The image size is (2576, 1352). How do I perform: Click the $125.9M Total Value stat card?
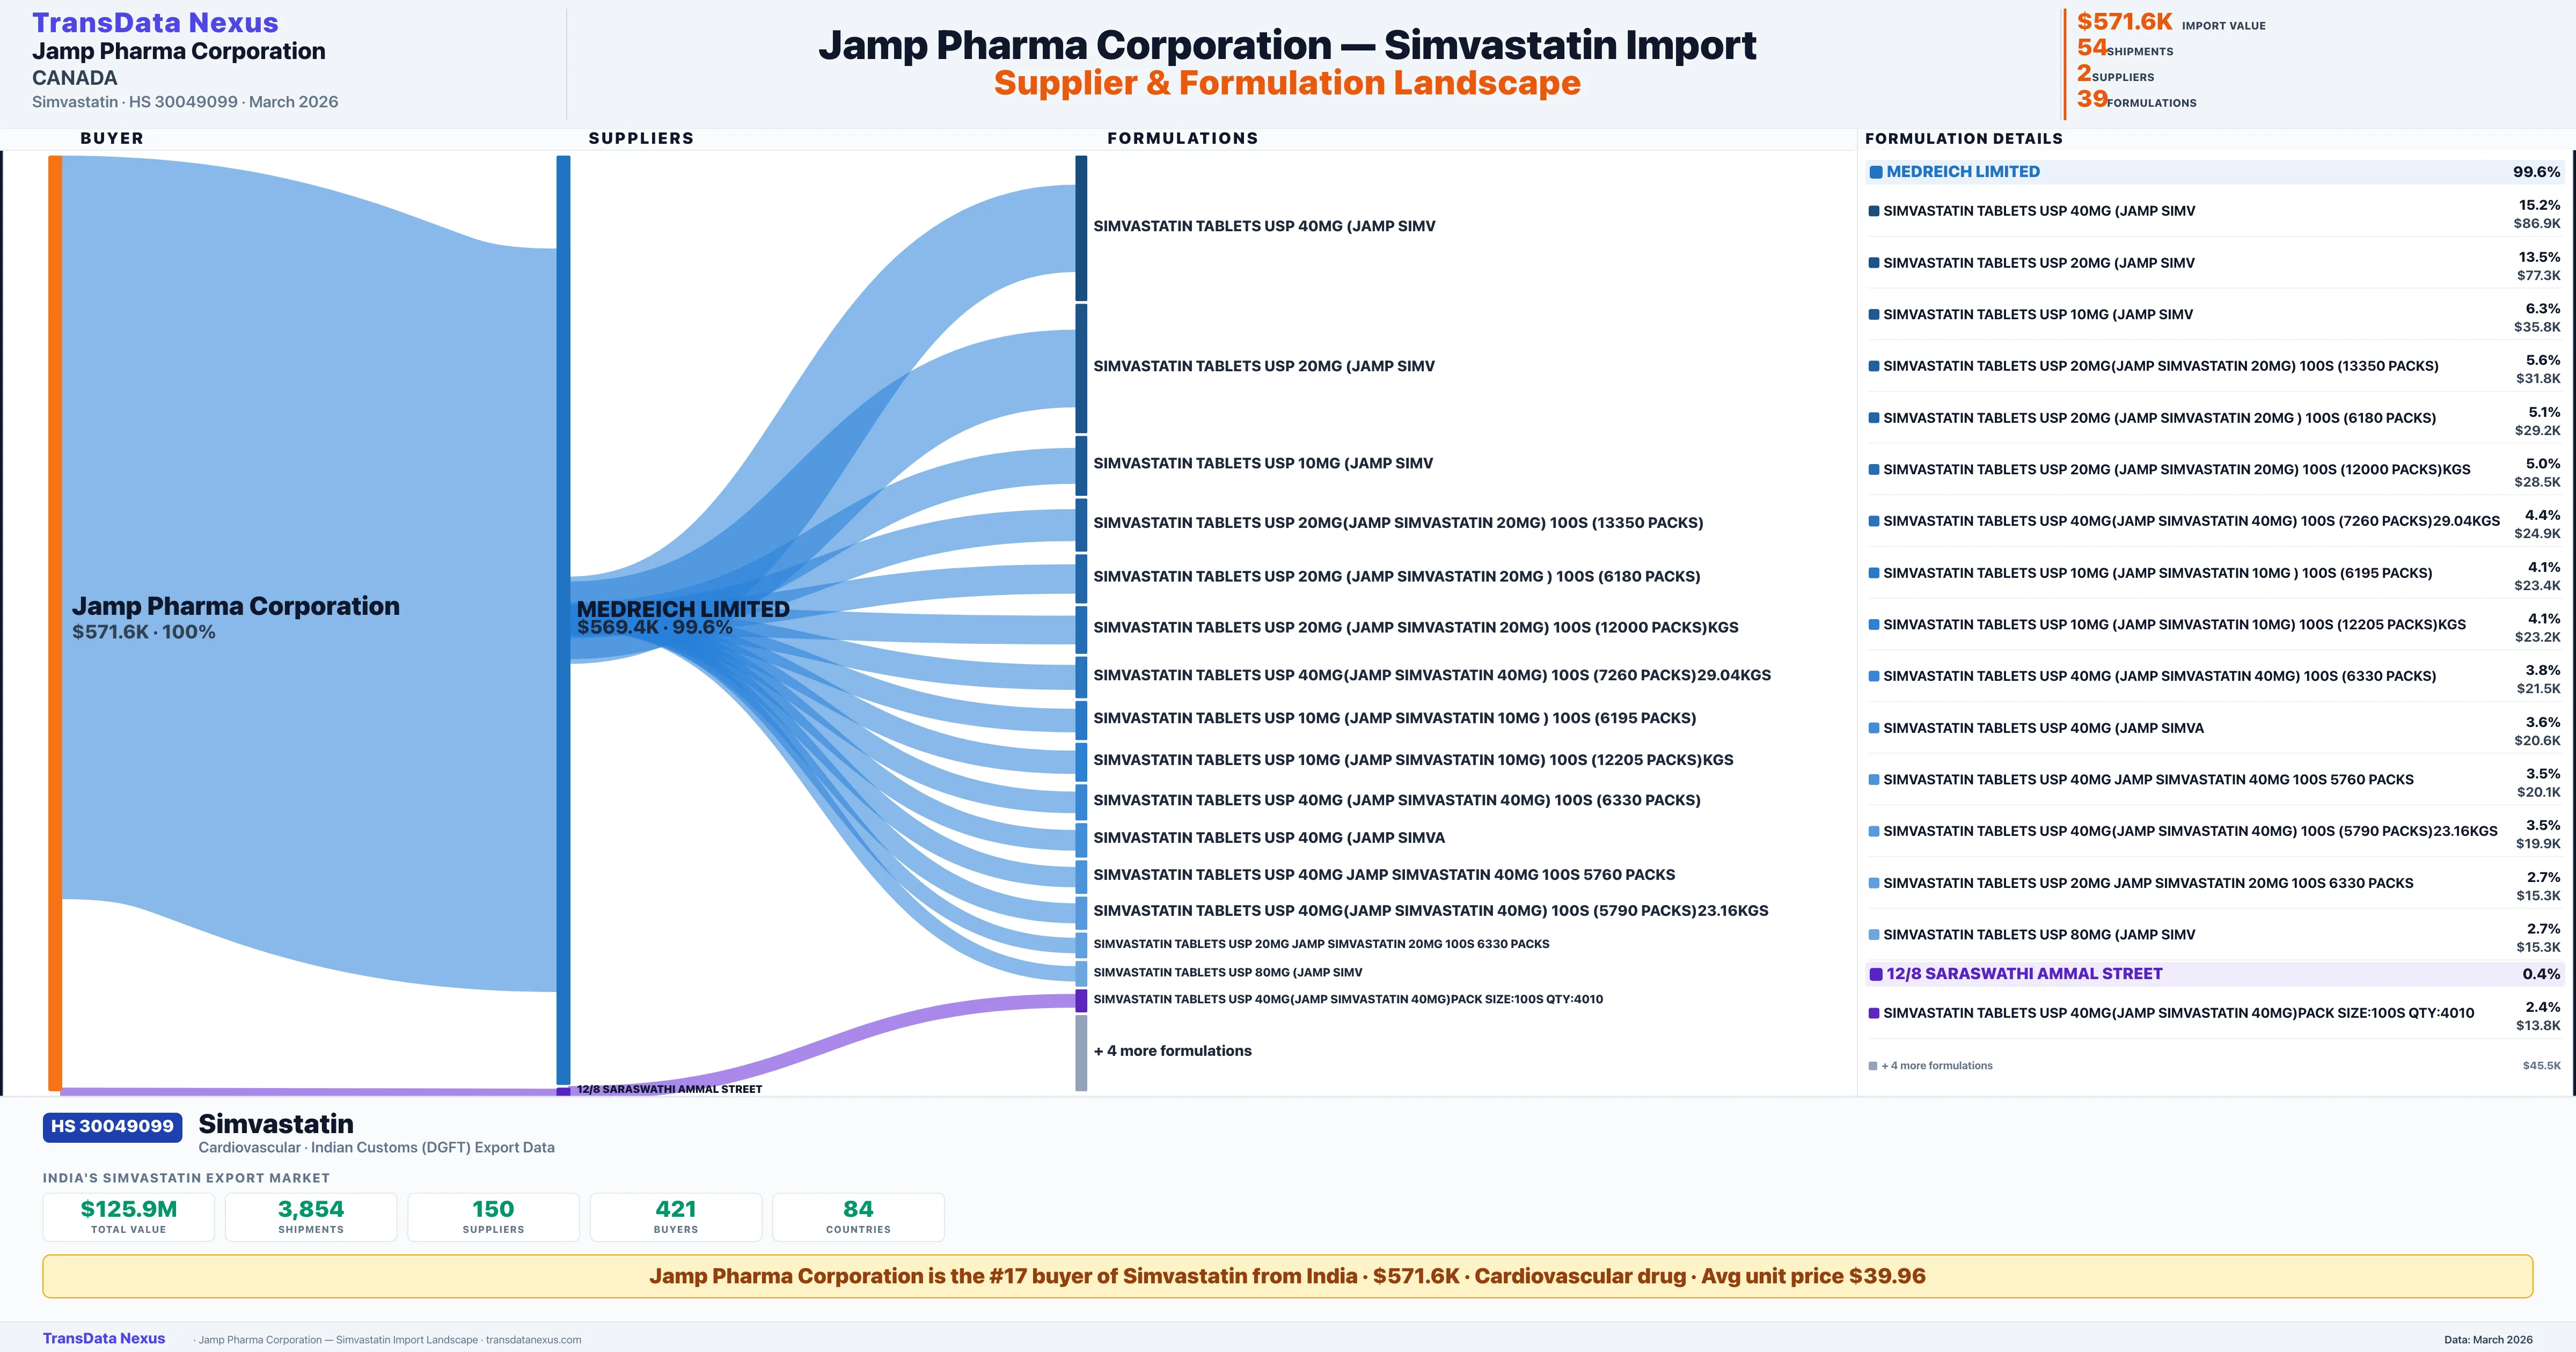click(x=129, y=1217)
